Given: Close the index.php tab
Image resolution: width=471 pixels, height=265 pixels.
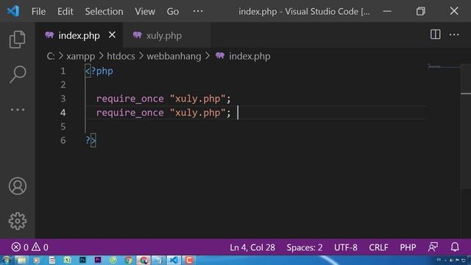Looking at the screenshot, I should point(112,35).
